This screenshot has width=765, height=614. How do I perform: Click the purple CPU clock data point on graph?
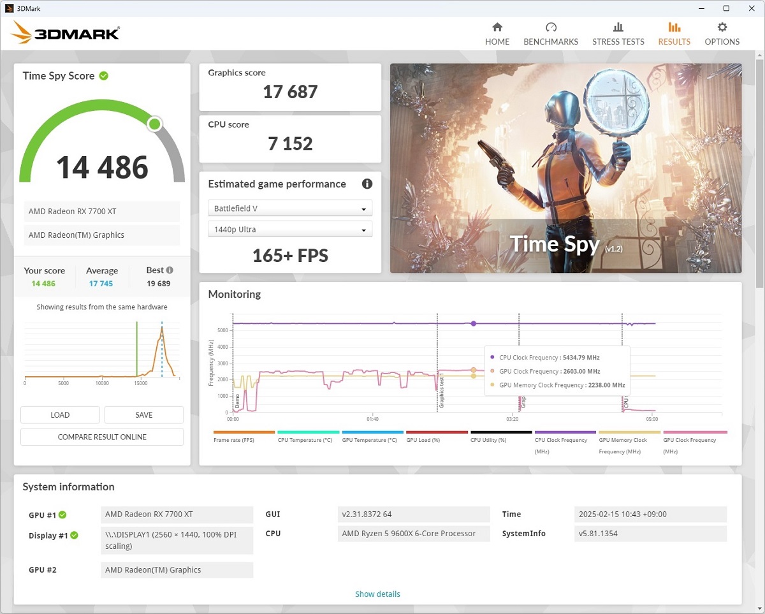[x=474, y=323]
